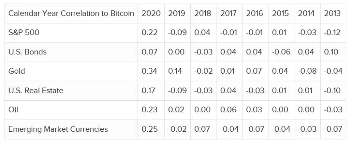This screenshot has height=151, width=353.
Task: Click the Gold row label
Action: (x=17, y=71)
